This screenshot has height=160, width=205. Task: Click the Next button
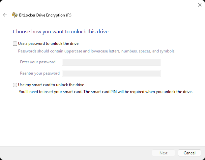[x=163, y=153]
